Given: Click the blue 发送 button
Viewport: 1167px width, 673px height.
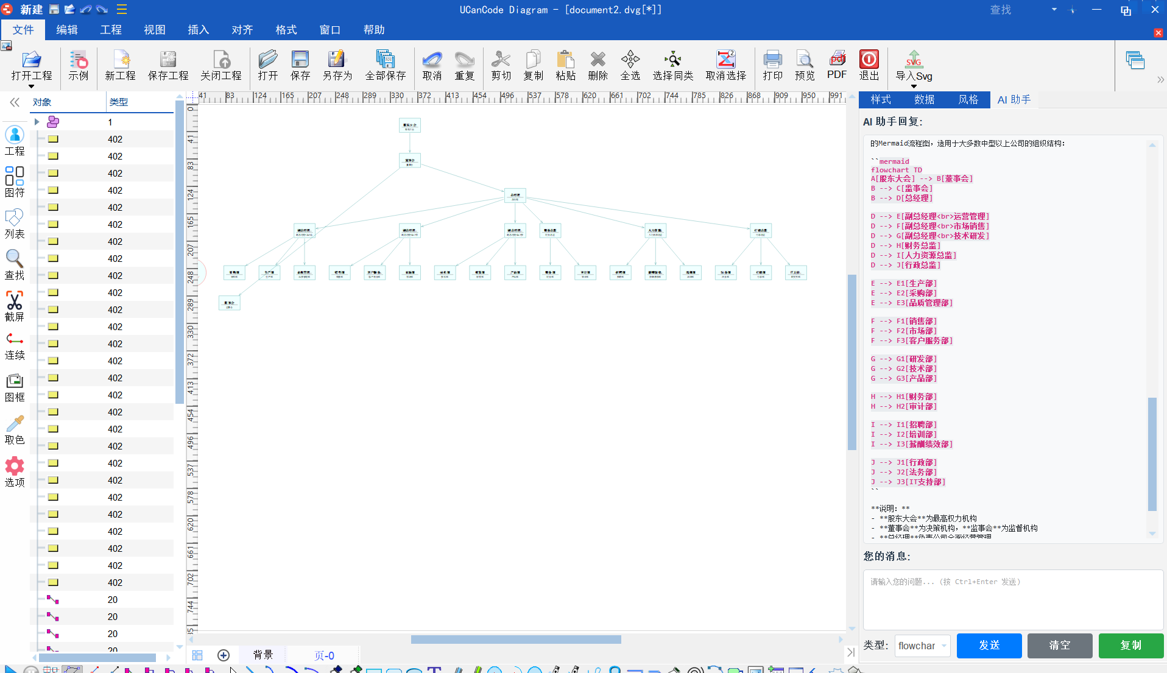Looking at the screenshot, I should pyautogui.click(x=989, y=646).
